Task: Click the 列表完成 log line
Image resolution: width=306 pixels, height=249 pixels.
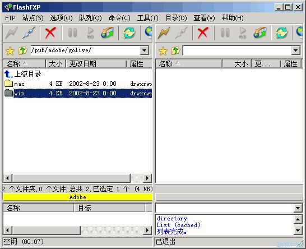Action: pos(171,232)
